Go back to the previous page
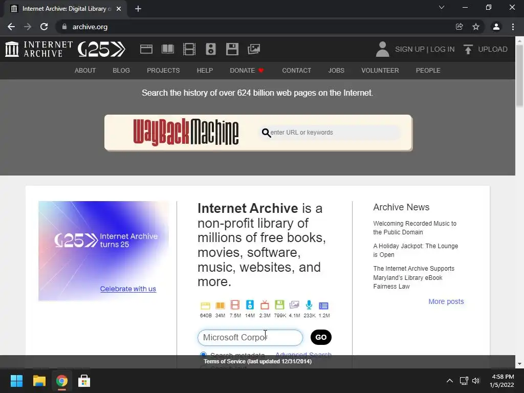Screen dimensions: 524x393 coord(11,27)
